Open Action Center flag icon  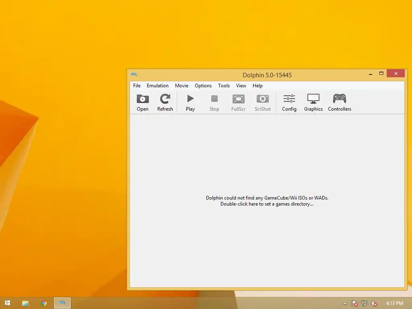[x=354, y=303]
